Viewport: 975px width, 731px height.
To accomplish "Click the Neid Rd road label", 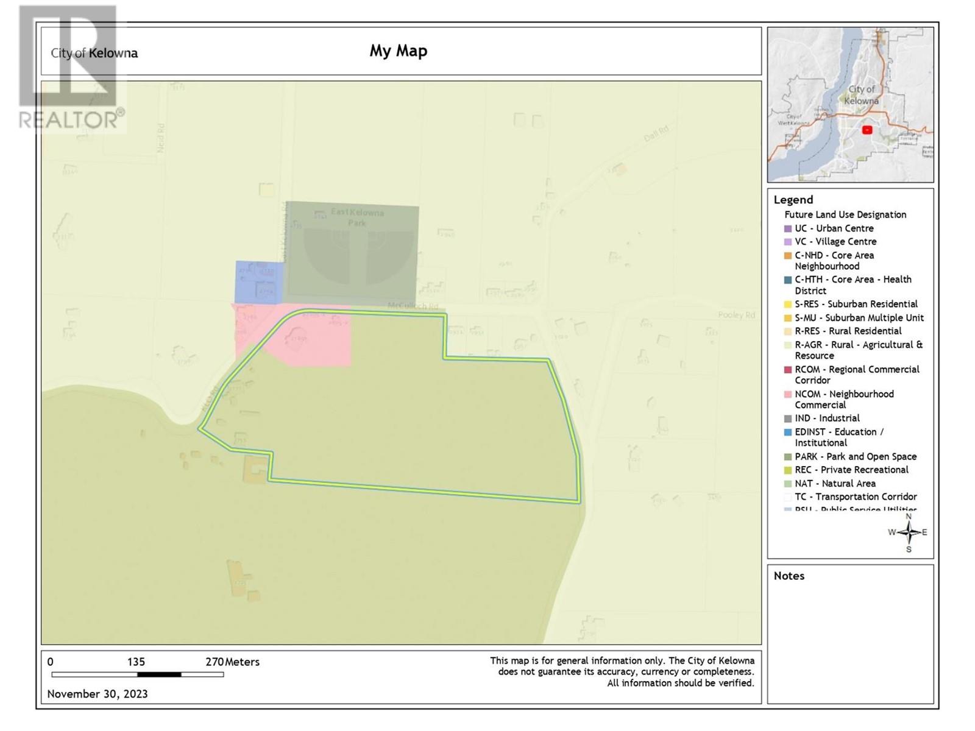I will coord(161,138).
